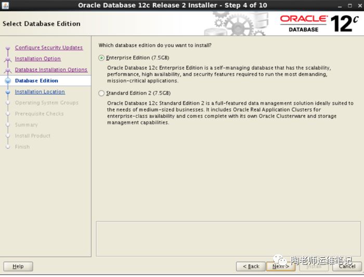The image size is (364, 277).
Task: Cancel the installer with the Cancel button
Action: point(347,266)
